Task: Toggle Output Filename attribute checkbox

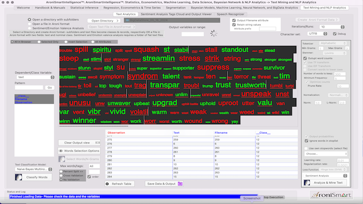Action: tap(234, 20)
